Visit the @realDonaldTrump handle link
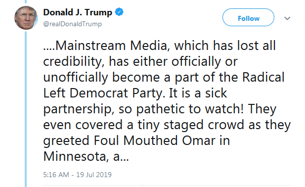This screenshot has height=187, width=305. pos(72,24)
